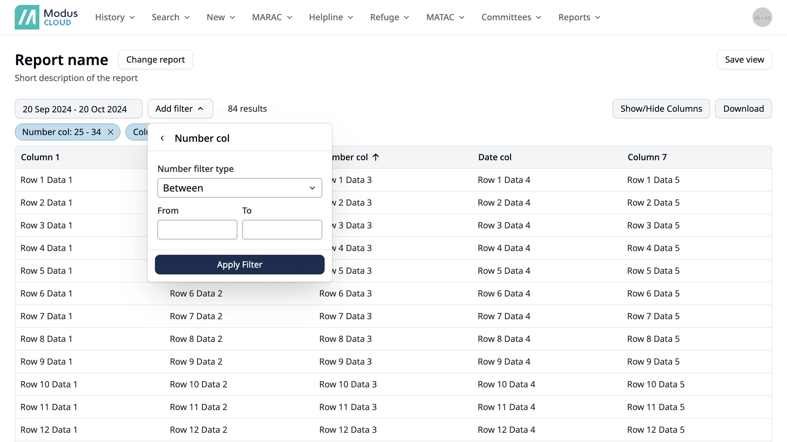Click the From number input field

click(197, 230)
